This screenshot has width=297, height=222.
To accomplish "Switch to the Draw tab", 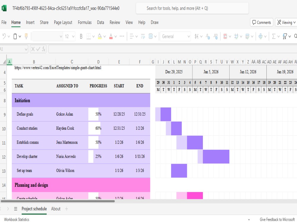I will click(154, 22).
